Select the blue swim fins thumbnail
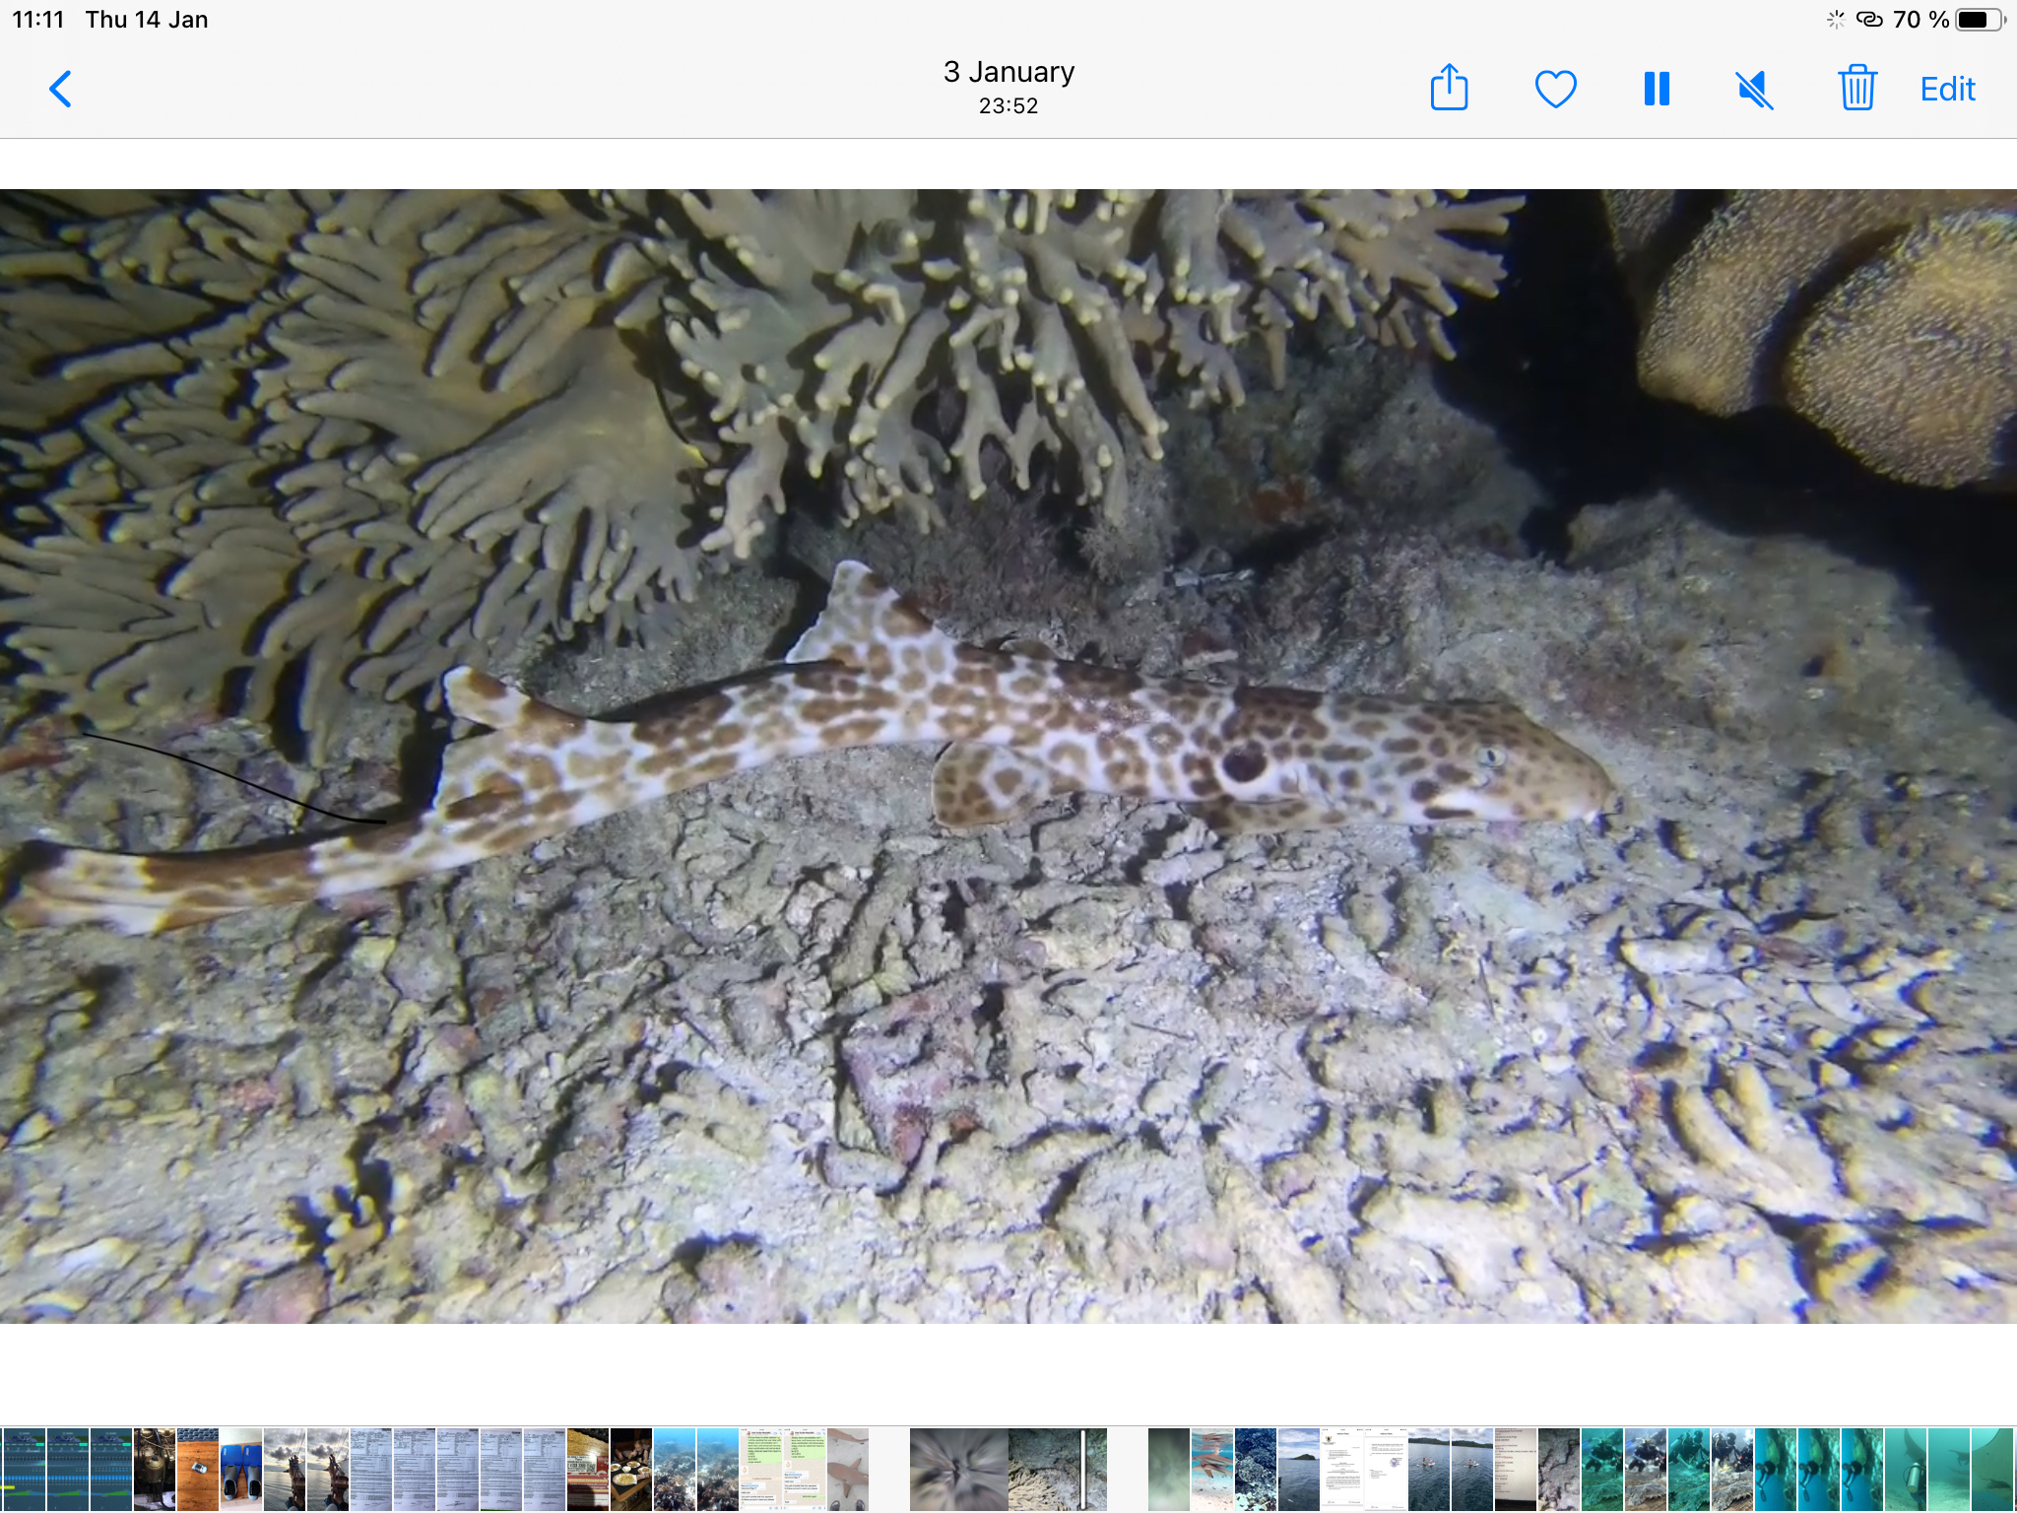The image size is (2017, 1513). click(240, 1469)
